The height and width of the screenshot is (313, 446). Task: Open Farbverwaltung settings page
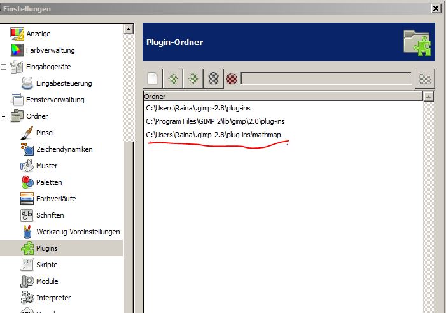coord(50,50)
